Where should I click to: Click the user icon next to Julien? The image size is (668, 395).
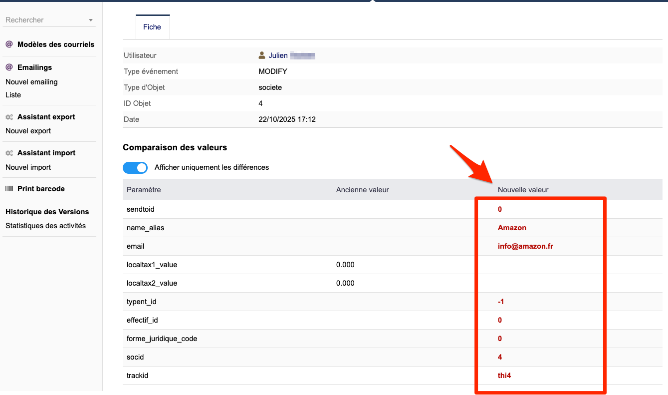(x=262, y=55)
